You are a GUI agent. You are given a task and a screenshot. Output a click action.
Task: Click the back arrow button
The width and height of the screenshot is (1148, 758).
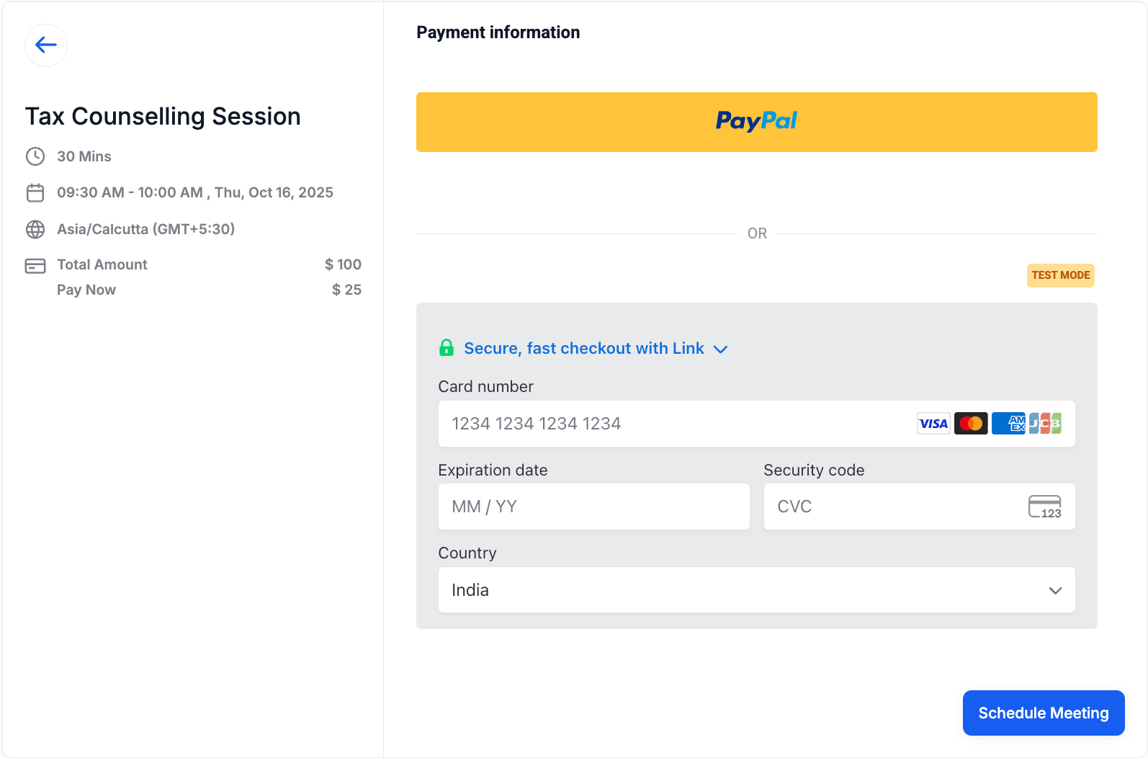point(46,45)
